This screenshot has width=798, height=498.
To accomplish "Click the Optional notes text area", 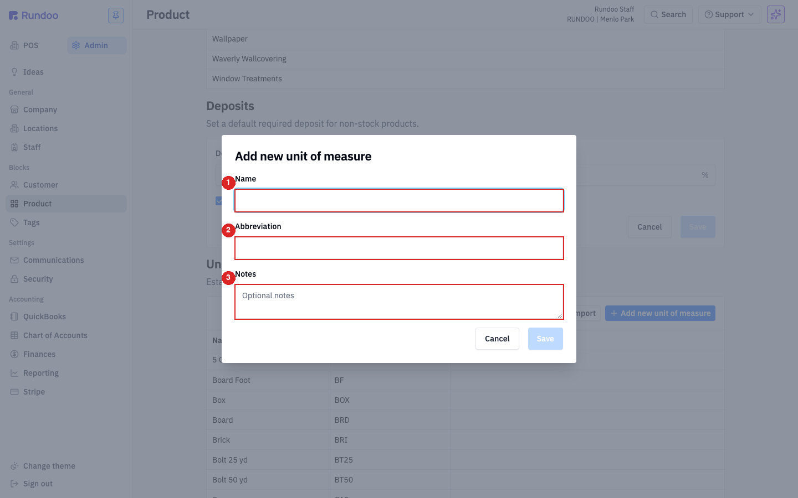I will [x=399, y=302].
